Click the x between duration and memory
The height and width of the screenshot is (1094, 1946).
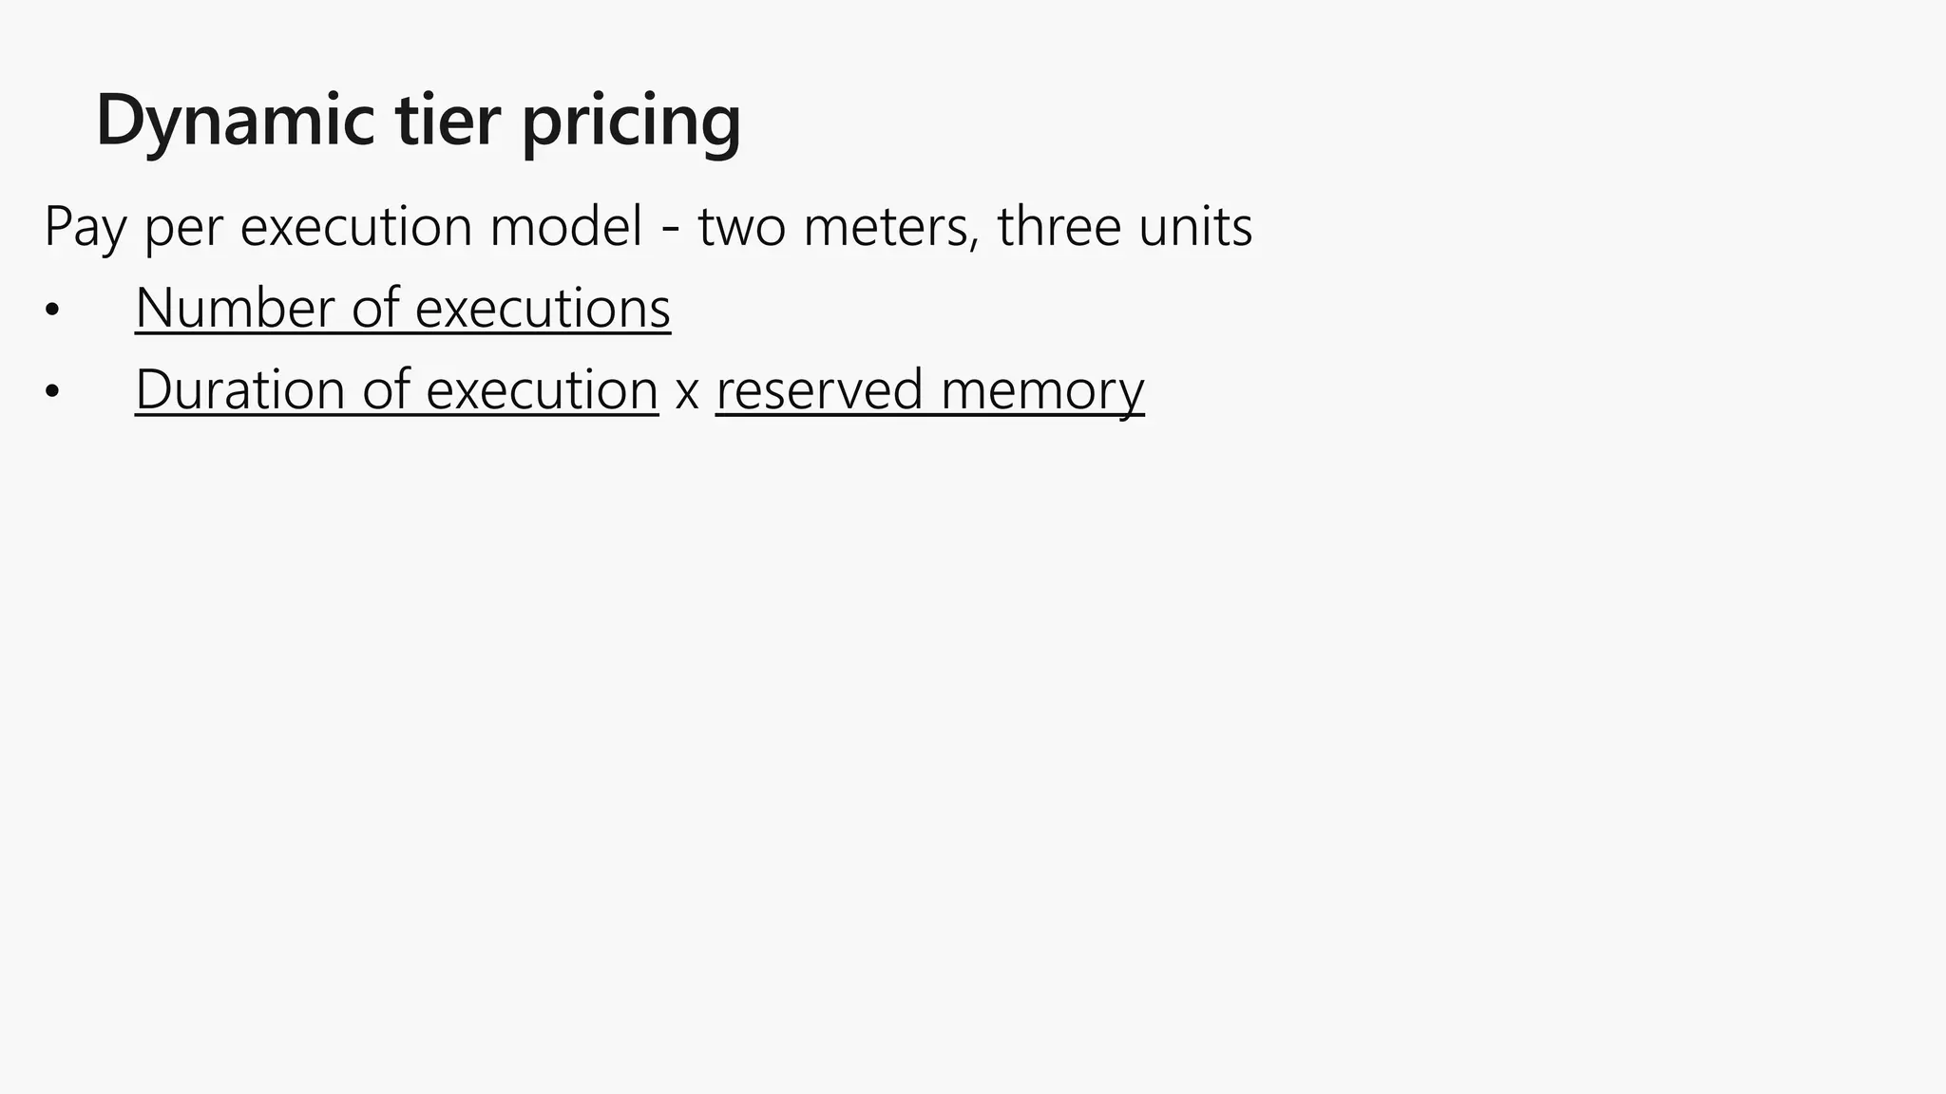687,394
